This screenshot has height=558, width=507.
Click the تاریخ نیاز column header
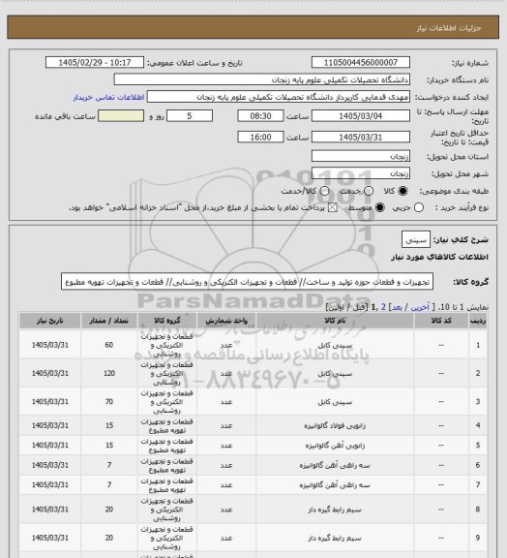[x=49, y=321]
